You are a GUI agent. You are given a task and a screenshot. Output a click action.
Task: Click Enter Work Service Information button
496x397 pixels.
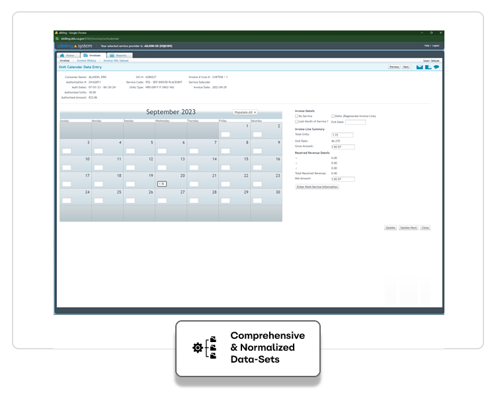pyautogui.click(x=317, y=187)
